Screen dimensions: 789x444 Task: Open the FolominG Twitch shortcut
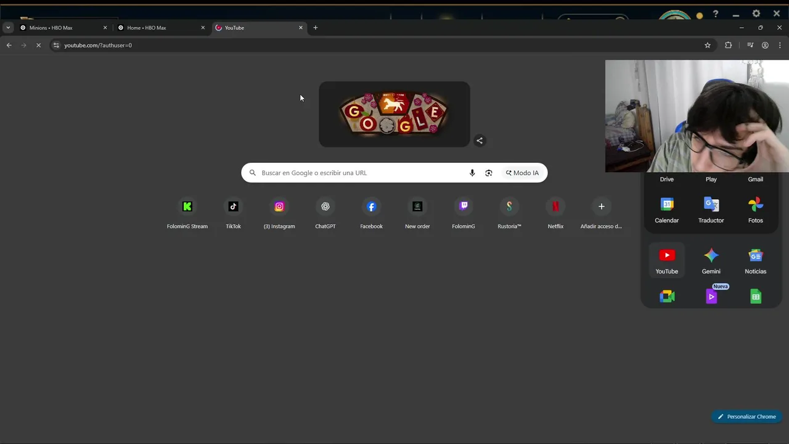(x=464, y=214)
